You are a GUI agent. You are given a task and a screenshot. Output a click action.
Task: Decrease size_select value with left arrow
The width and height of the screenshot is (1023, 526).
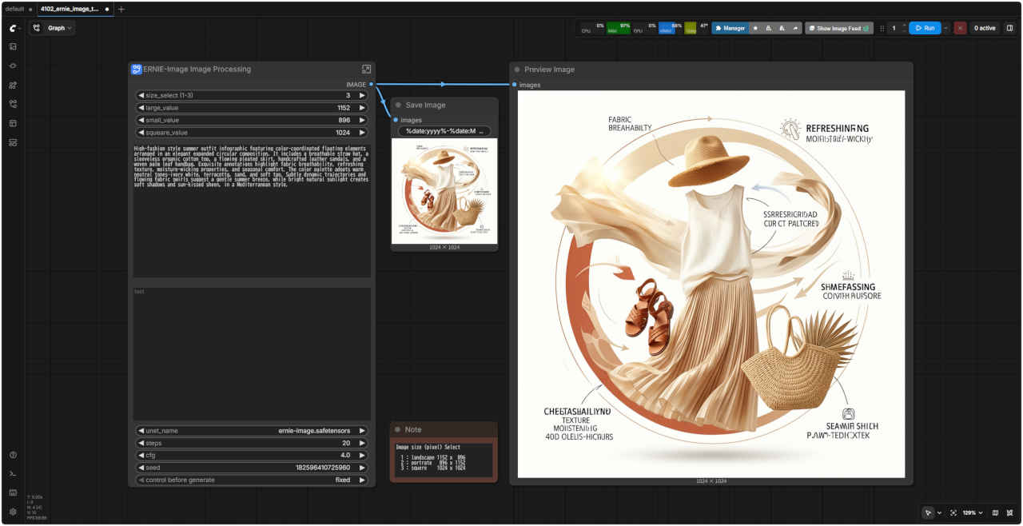pos(141,95)
